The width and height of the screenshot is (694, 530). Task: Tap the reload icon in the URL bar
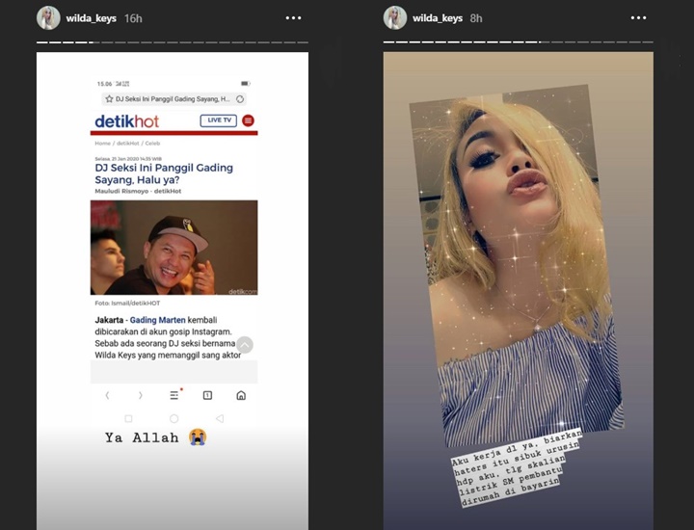[240, 99]
